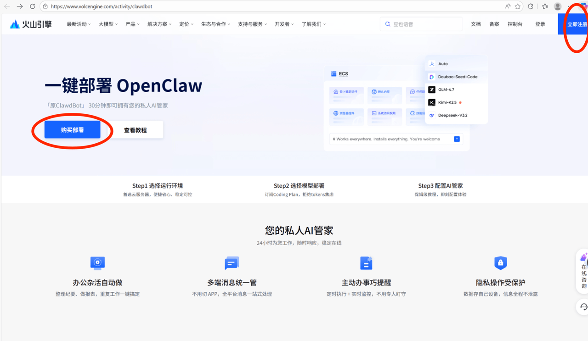Select the Deepseek-V3.2 model option

click(456, 115)
